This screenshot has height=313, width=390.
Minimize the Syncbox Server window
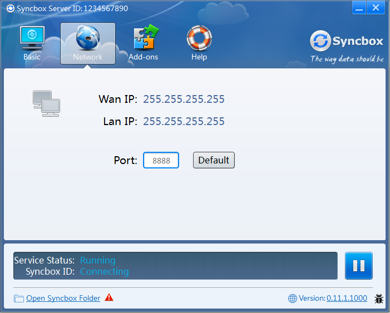pos(359,8)
